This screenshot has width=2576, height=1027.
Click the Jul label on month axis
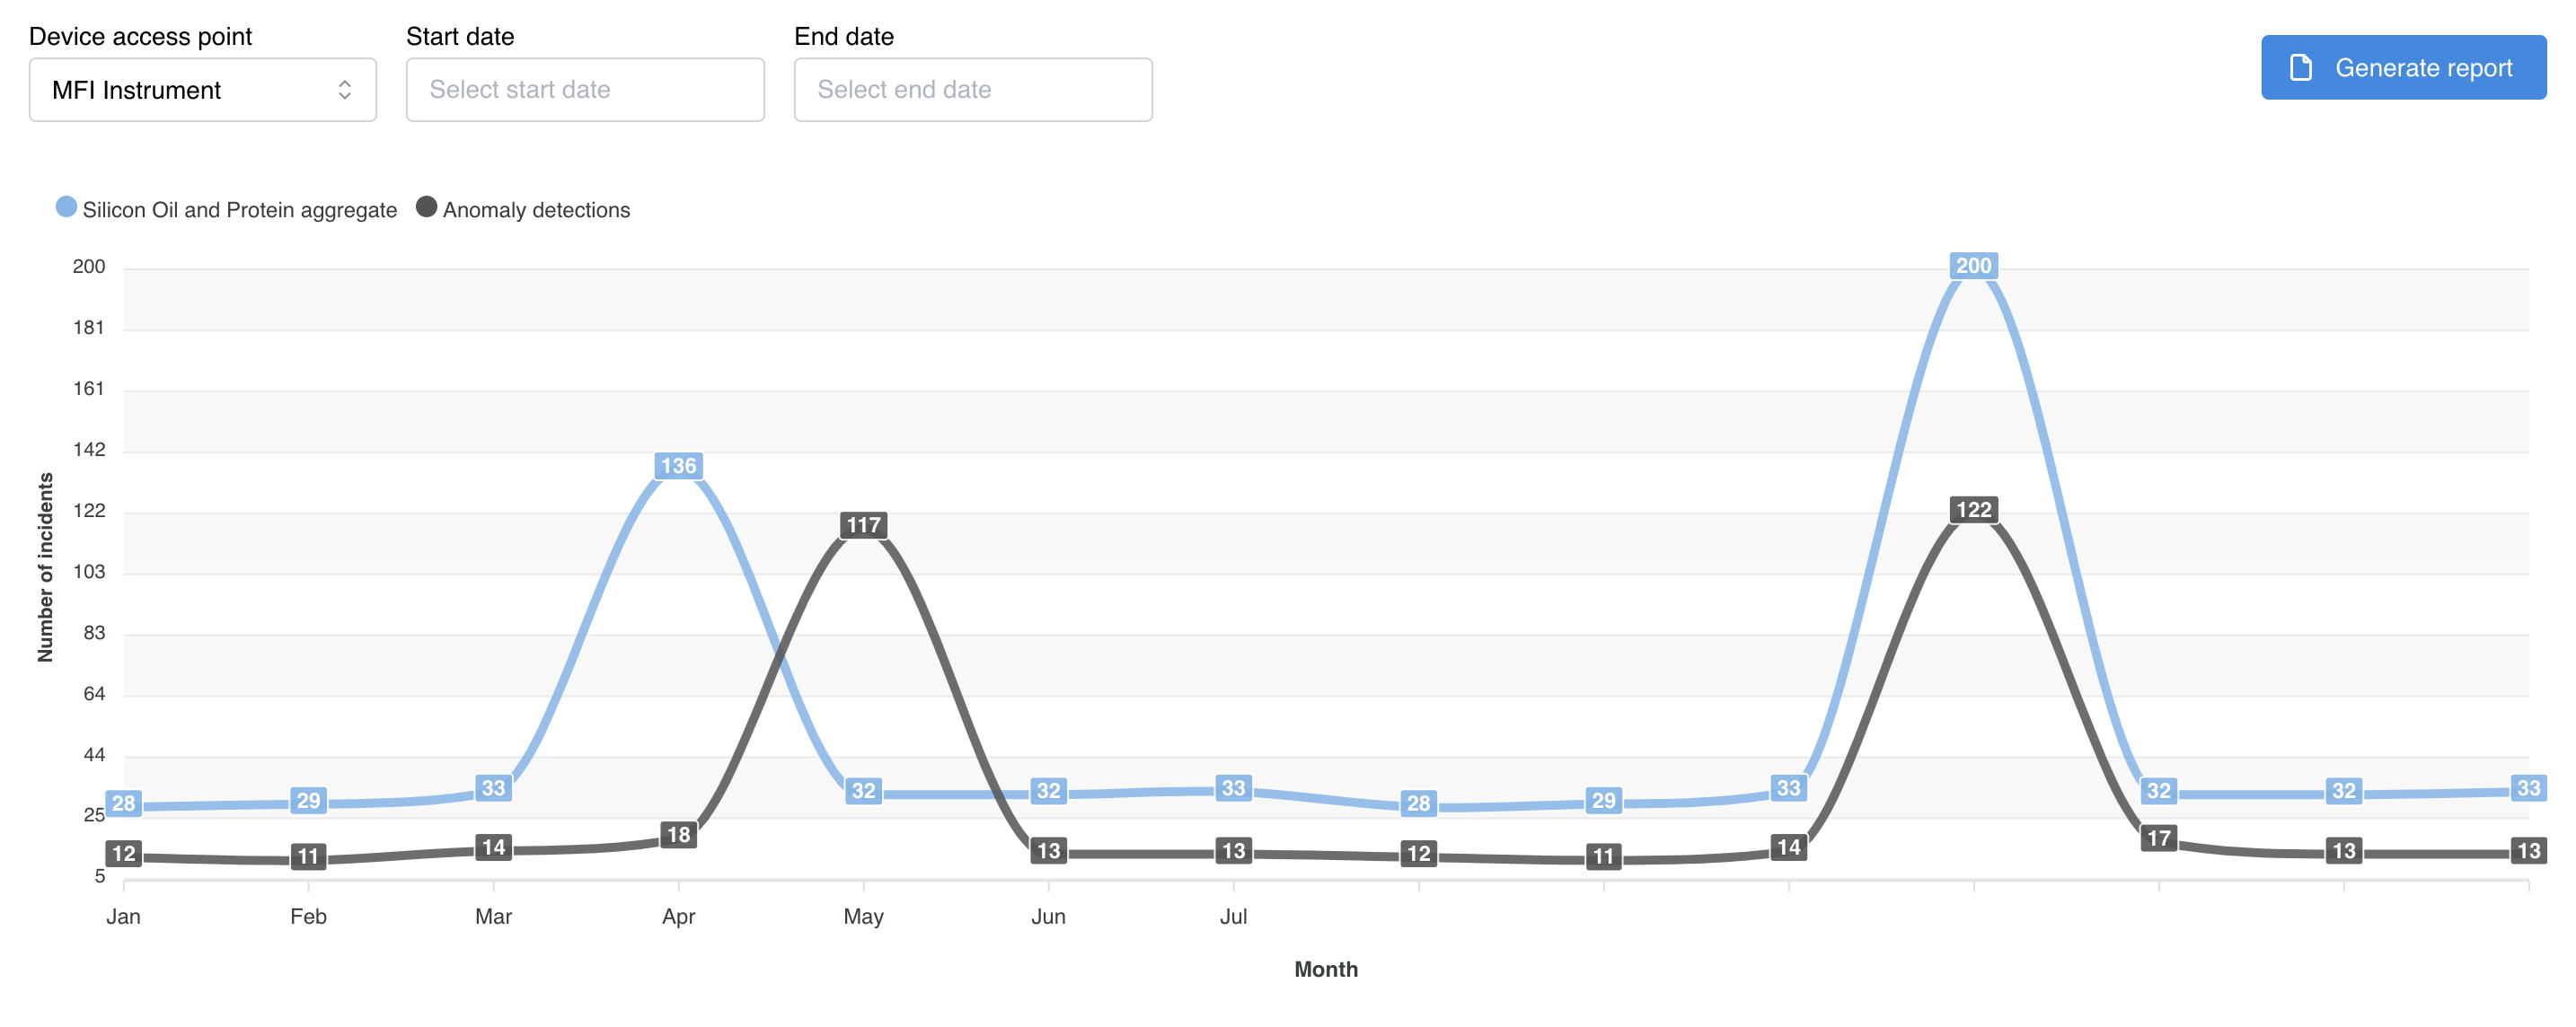click(1233, 916)
